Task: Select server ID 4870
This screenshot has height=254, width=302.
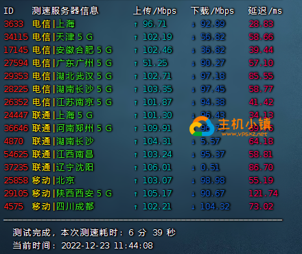Action: [x=14, y=141]
